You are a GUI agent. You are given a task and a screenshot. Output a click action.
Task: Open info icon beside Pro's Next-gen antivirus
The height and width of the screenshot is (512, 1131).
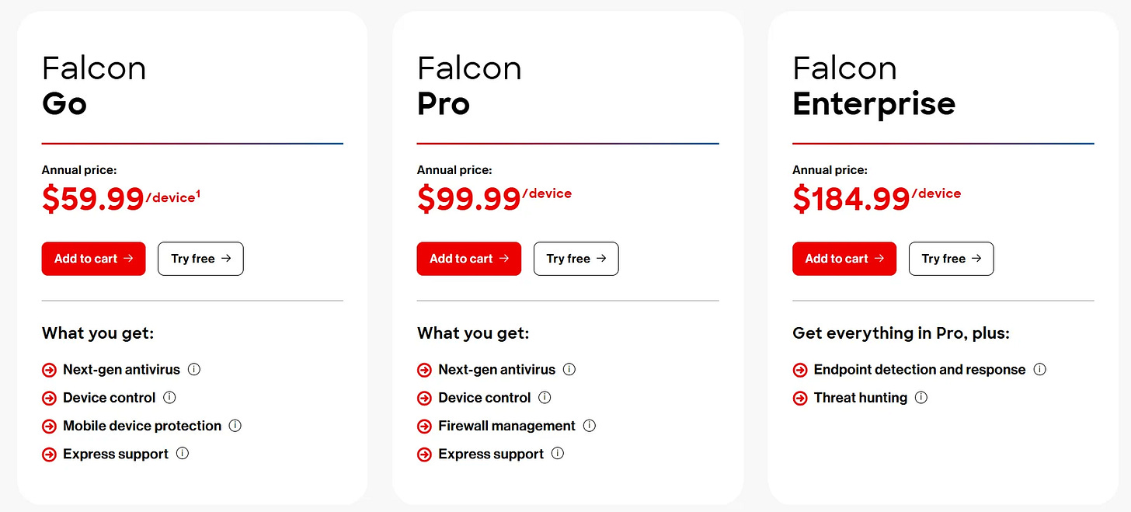pyautogui.click(x=569, y=369)
